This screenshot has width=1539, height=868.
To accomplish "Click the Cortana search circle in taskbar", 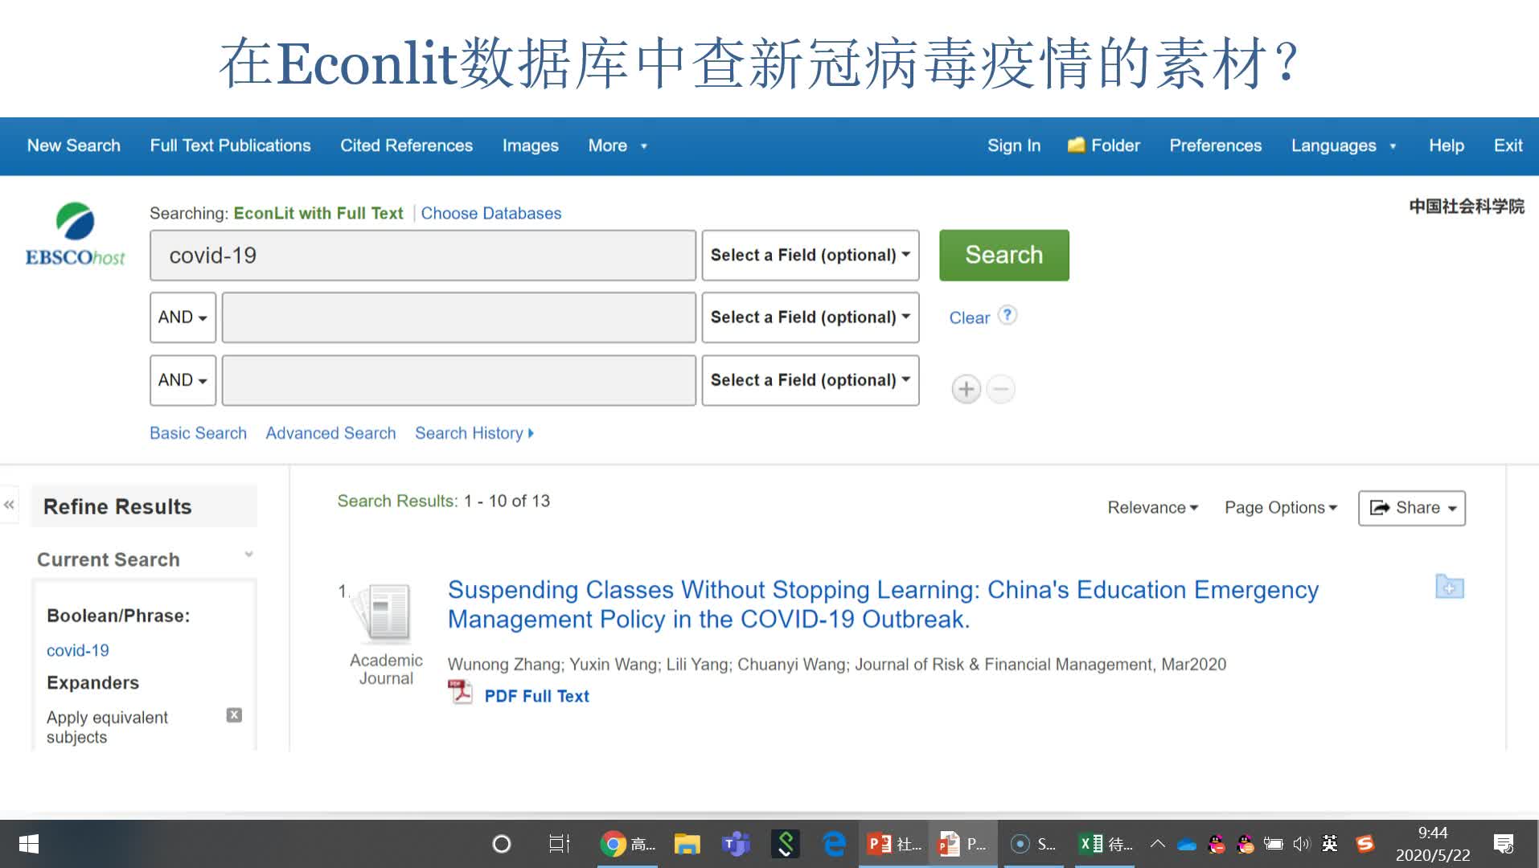I will (x=501, y=844).
